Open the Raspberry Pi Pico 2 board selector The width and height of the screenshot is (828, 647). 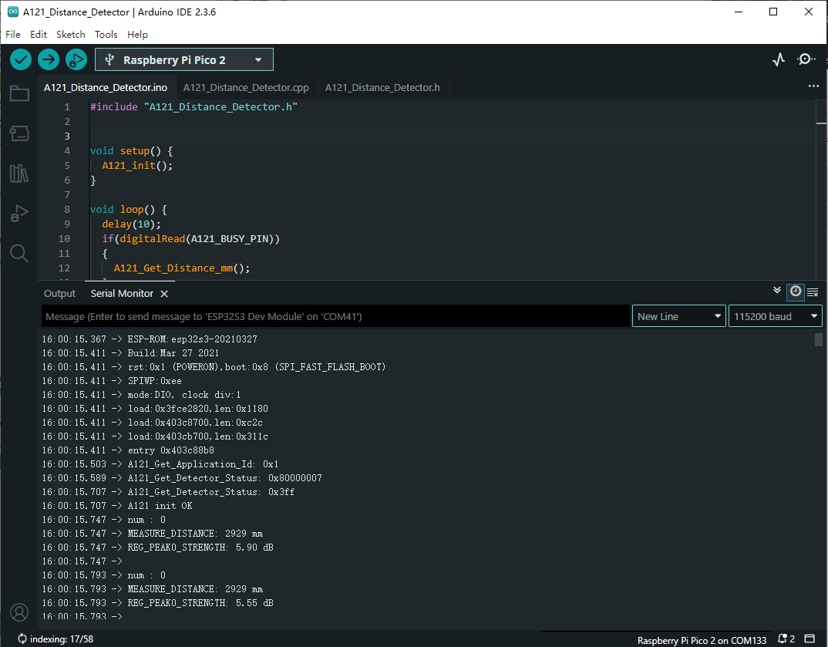tap(183, 59)
